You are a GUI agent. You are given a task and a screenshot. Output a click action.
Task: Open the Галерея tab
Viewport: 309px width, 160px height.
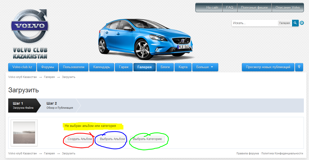coord(144,67)
